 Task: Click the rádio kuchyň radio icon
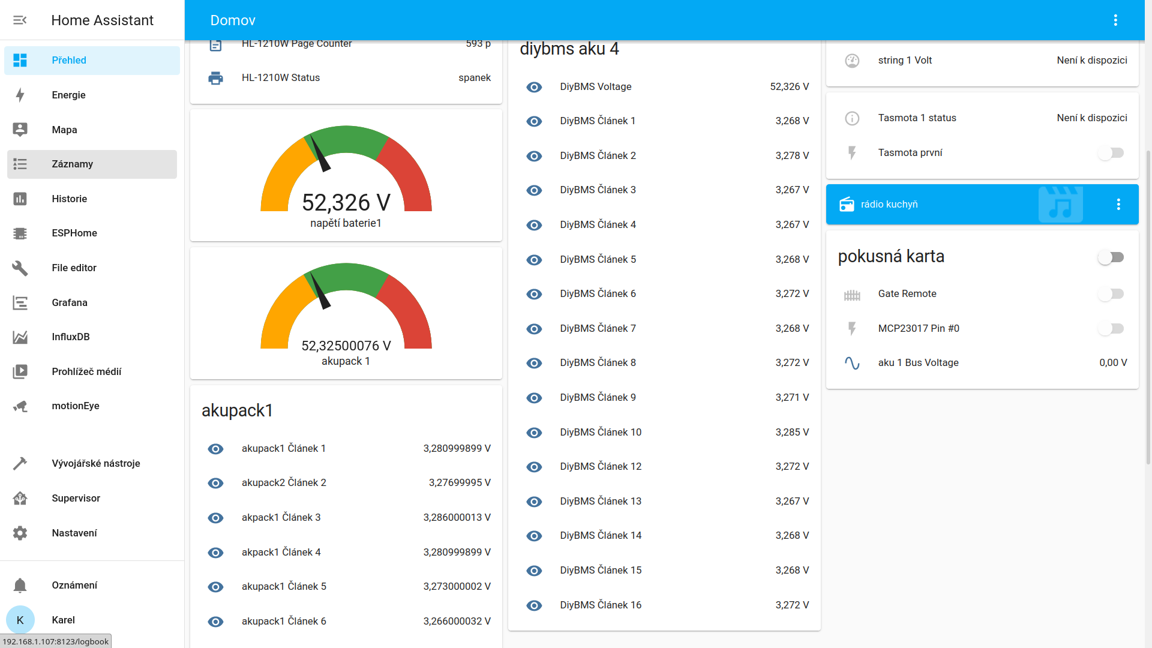pos(847,205)
